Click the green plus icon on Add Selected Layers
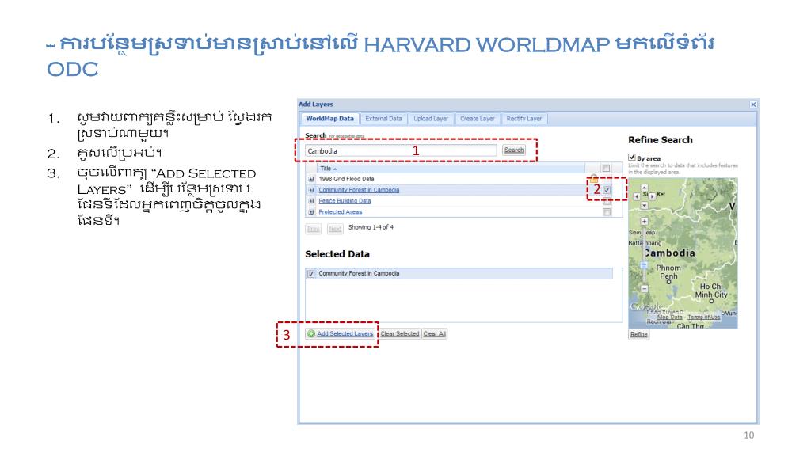The image size is (811, 456). coord(310,333)
